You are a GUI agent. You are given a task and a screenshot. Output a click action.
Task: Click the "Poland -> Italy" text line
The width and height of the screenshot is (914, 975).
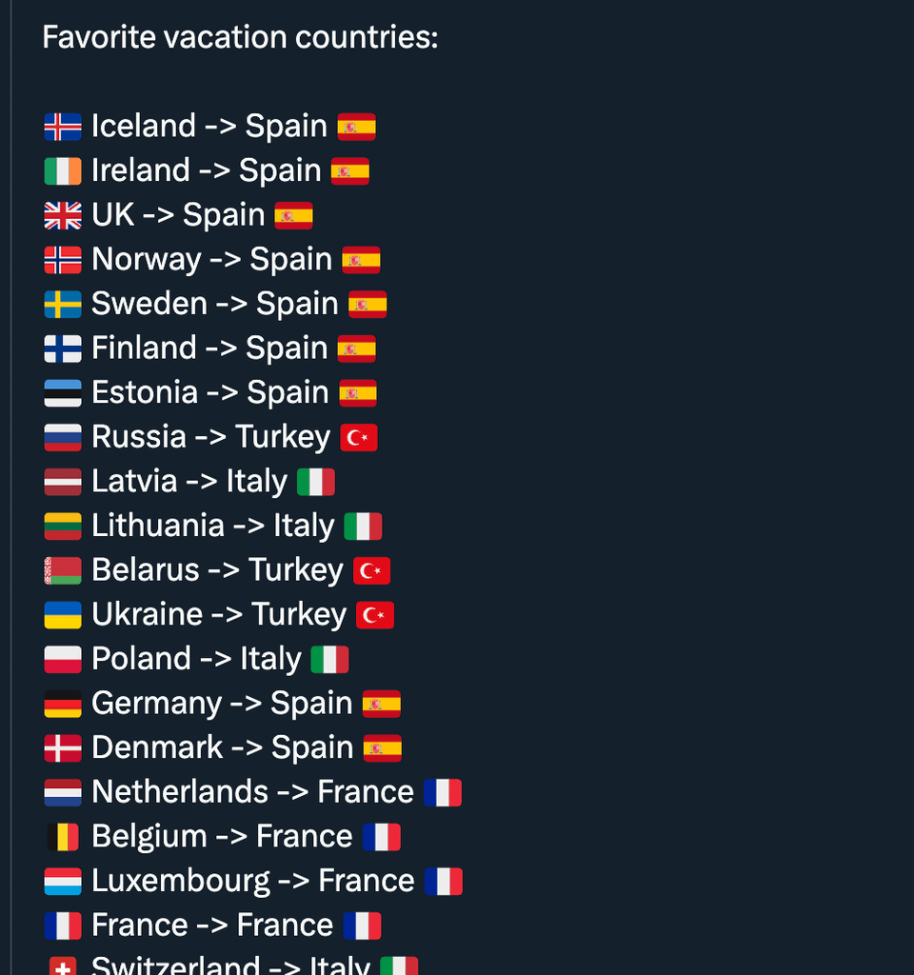coord(196,659)
